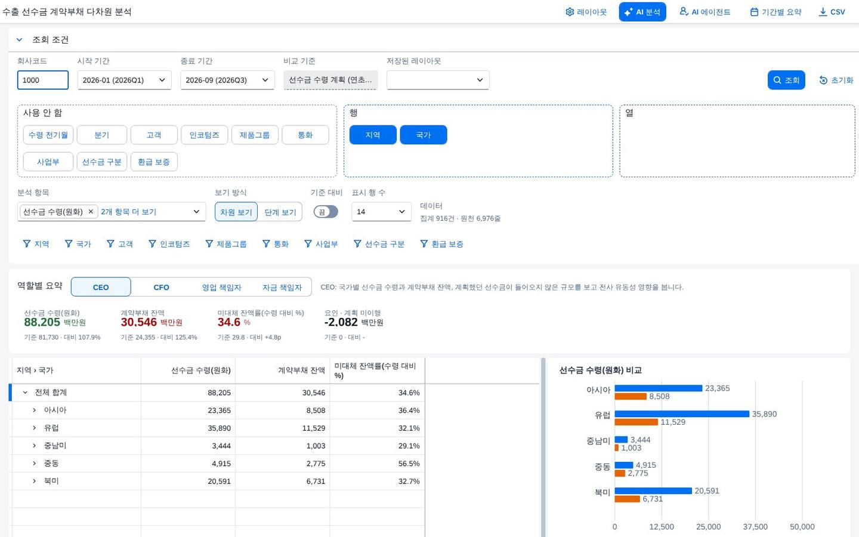Toggle the 기준 대비 switch
The image size is (859, 537).
pyautogui.click(x=326, y=212)
